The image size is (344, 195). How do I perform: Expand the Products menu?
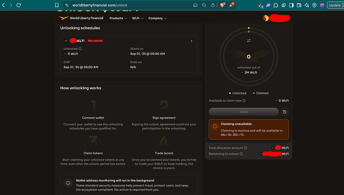click(118, 18)
